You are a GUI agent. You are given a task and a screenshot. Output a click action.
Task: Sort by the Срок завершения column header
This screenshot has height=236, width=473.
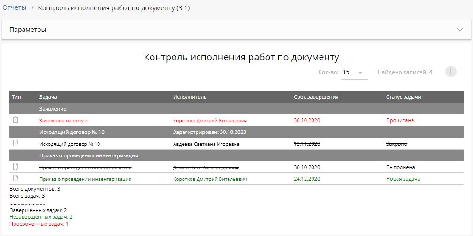[x=316, y=97]
